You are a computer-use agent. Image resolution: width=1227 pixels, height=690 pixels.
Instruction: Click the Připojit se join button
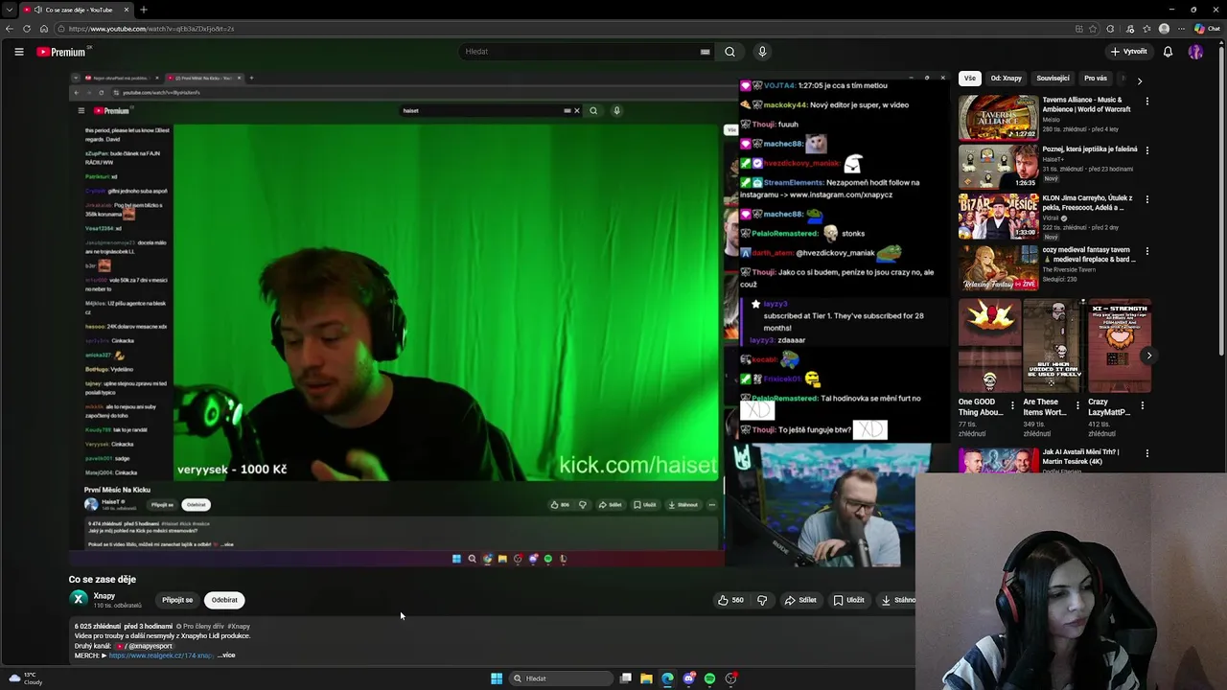(x=177, y=600)
